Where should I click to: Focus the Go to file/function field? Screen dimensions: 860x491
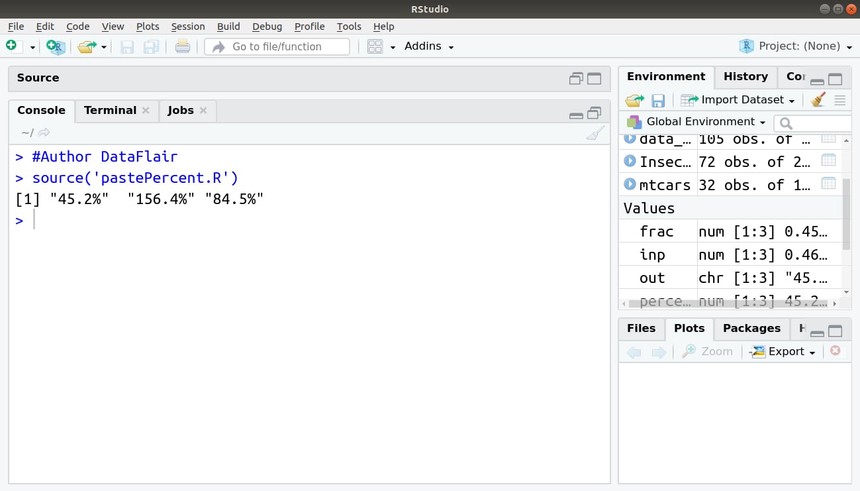coord(277,46)
